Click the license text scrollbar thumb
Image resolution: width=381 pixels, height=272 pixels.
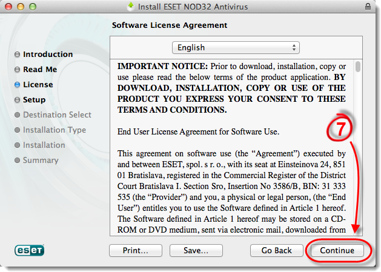[357, 67]
